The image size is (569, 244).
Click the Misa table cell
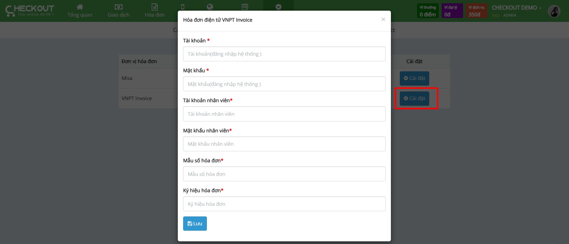pos(127,78)
